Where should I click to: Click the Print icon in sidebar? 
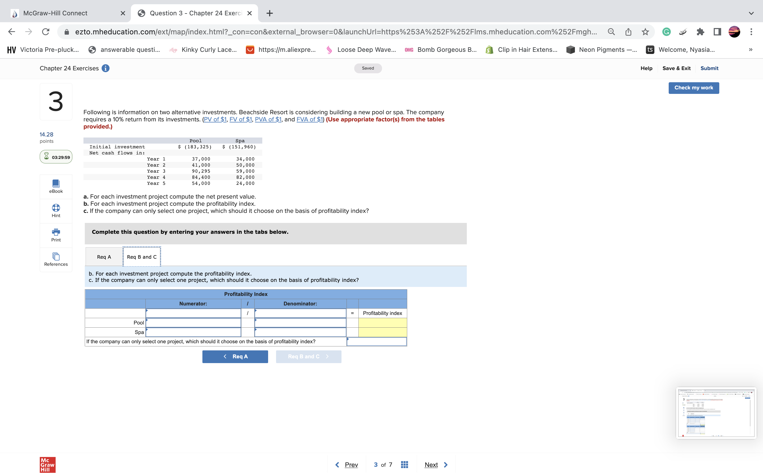coord(56,234)
